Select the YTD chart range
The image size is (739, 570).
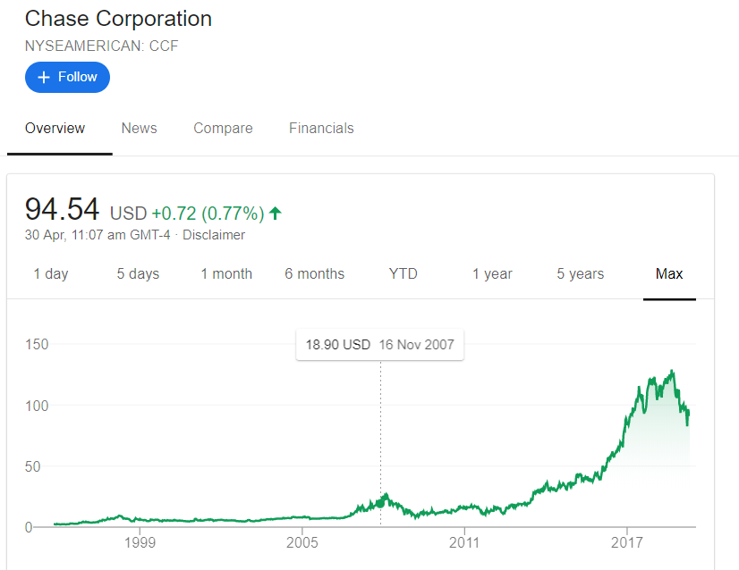coord(403,274)
